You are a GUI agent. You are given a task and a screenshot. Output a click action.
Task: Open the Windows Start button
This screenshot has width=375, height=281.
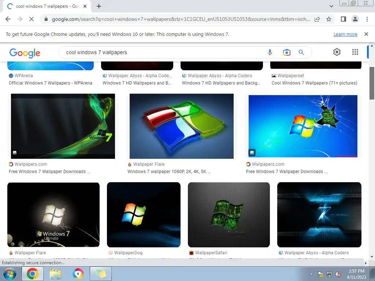click(10, 274)
